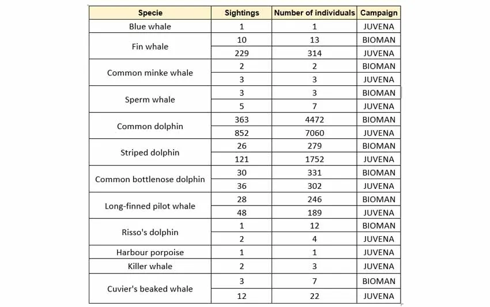This screenshot has height=307, width=490.
Task: Select the Campaign column header
Action: 379,13
